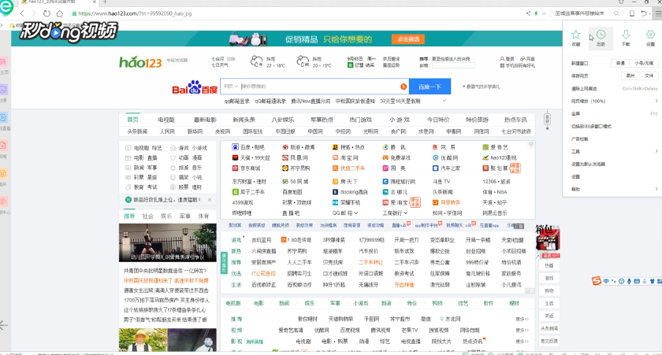
Task: Click the Booking酒店 icon
Action: 335,192
